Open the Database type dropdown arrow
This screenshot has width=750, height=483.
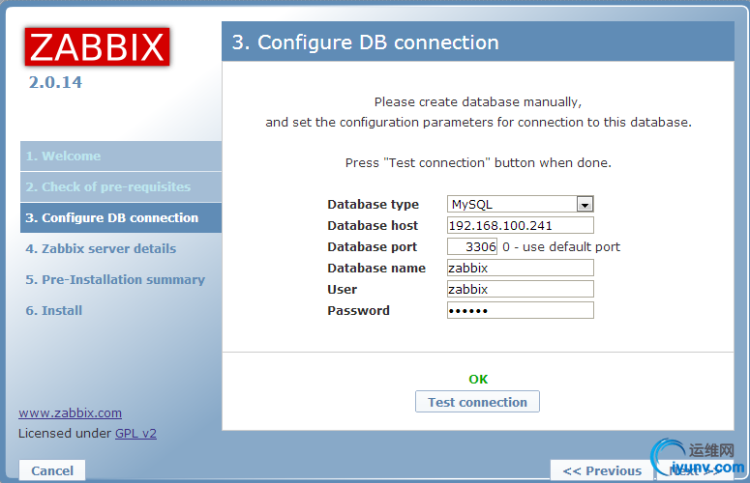pos(585,205)
